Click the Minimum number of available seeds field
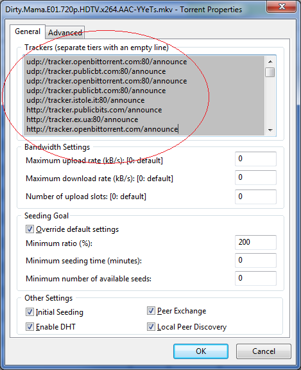Image resolution: width=301 pixels, height=370 pixels. (x=255, y=278)
